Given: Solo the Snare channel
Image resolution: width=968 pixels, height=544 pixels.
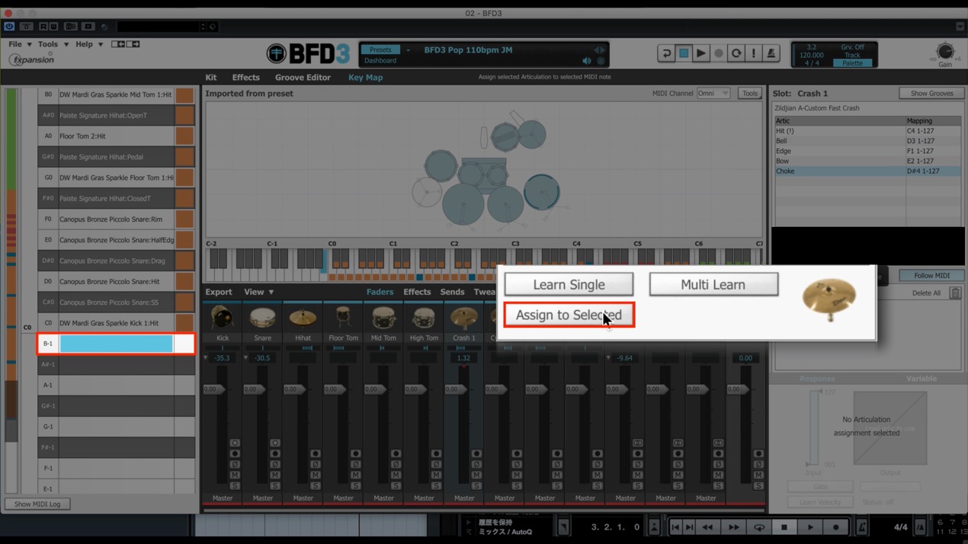Looking at the screenshot, I should pyautogui.click(x=275, y=485).
